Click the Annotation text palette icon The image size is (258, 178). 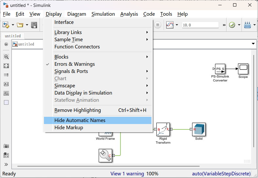[6, 84]
